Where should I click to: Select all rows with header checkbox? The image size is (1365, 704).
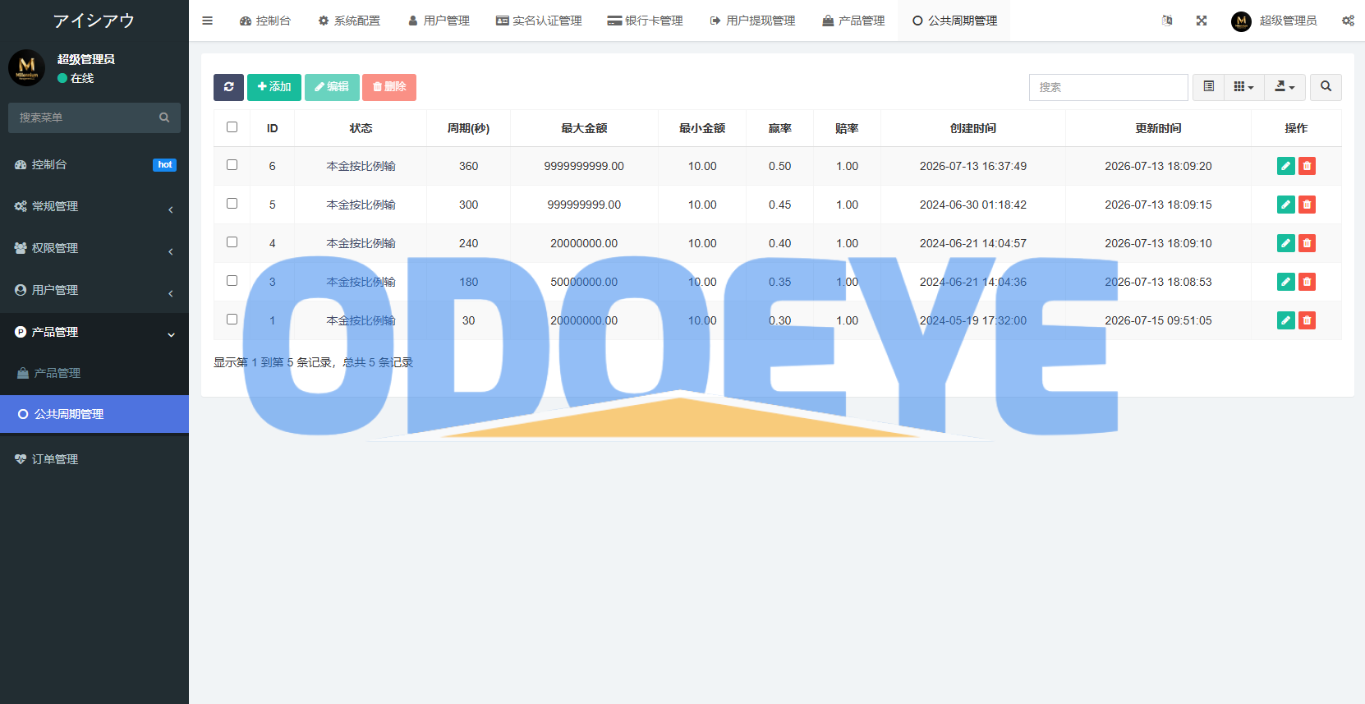click(232, 127)
